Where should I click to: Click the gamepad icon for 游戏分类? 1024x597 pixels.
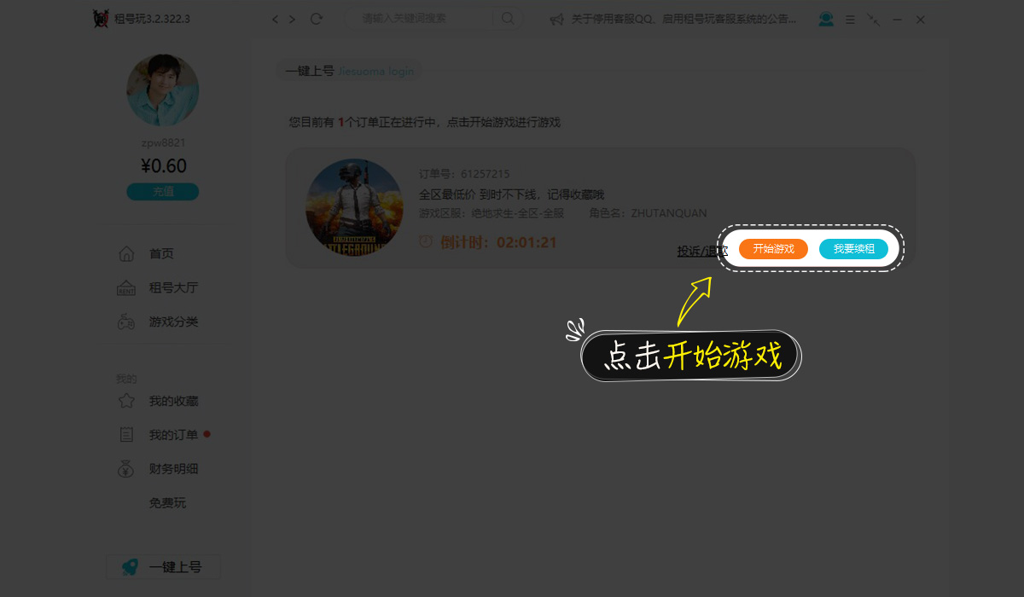point(126,322)
